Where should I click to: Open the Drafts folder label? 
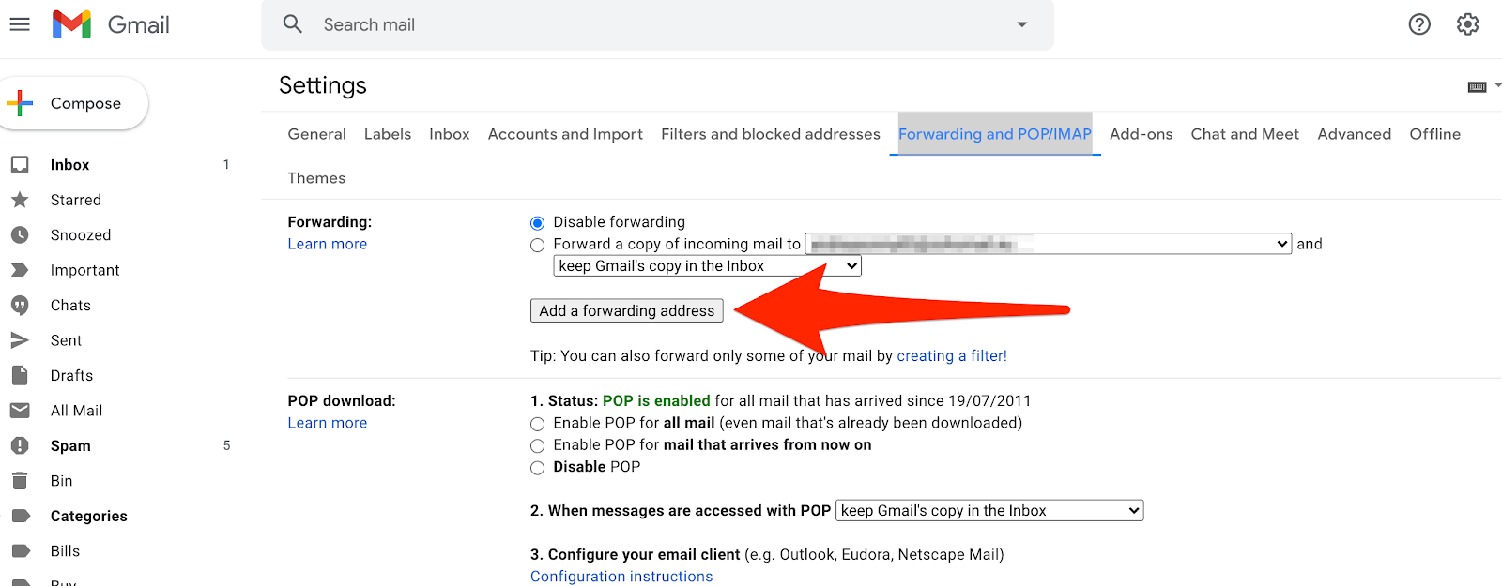pyautogui.click(x=71, y=376)
